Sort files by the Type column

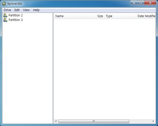[120, 16]
